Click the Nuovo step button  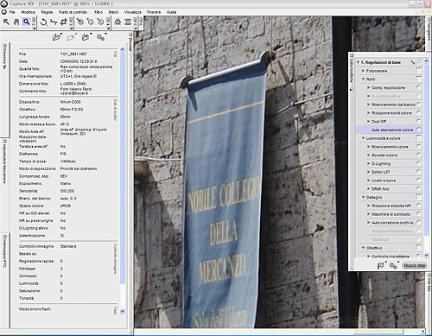(415, 265)
